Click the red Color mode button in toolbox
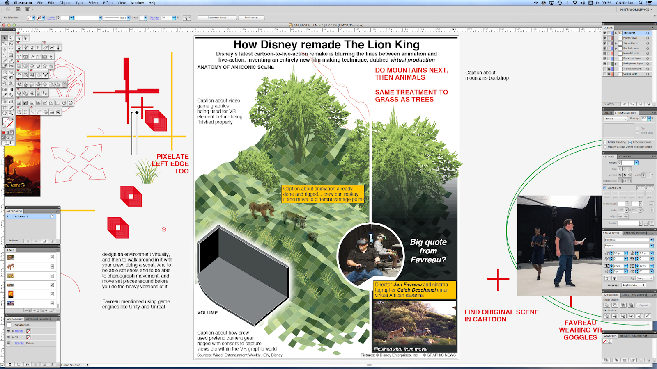Screen dimensions: 657x369 tap(4, 132)
